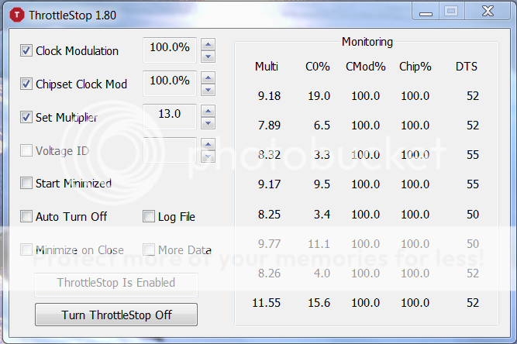
Task: Uncheck the Clock Modulation checkbox
Action: point(26,51)
